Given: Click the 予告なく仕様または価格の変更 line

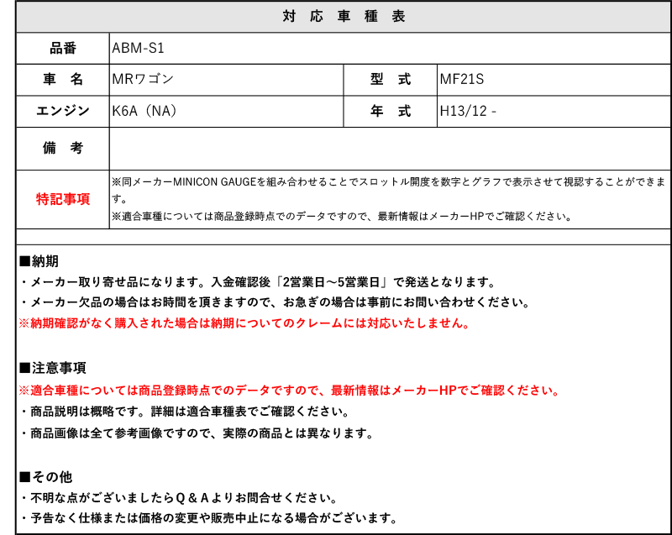Looking at the screenshot, I should 209,518.
